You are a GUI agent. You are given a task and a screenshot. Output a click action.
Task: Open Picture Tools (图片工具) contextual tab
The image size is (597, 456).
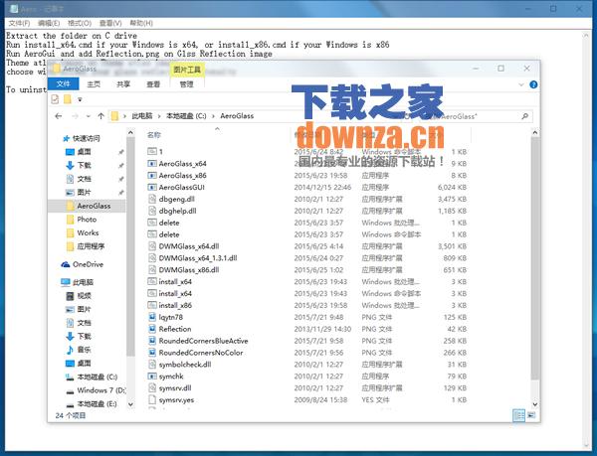tap(187, 70)
